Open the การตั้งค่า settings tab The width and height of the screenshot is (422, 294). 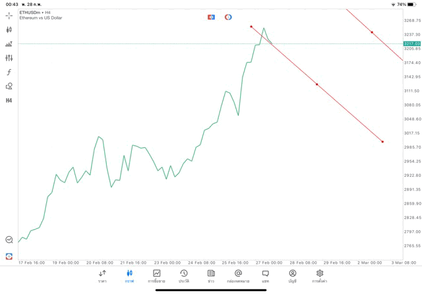(x=320, y=276)
